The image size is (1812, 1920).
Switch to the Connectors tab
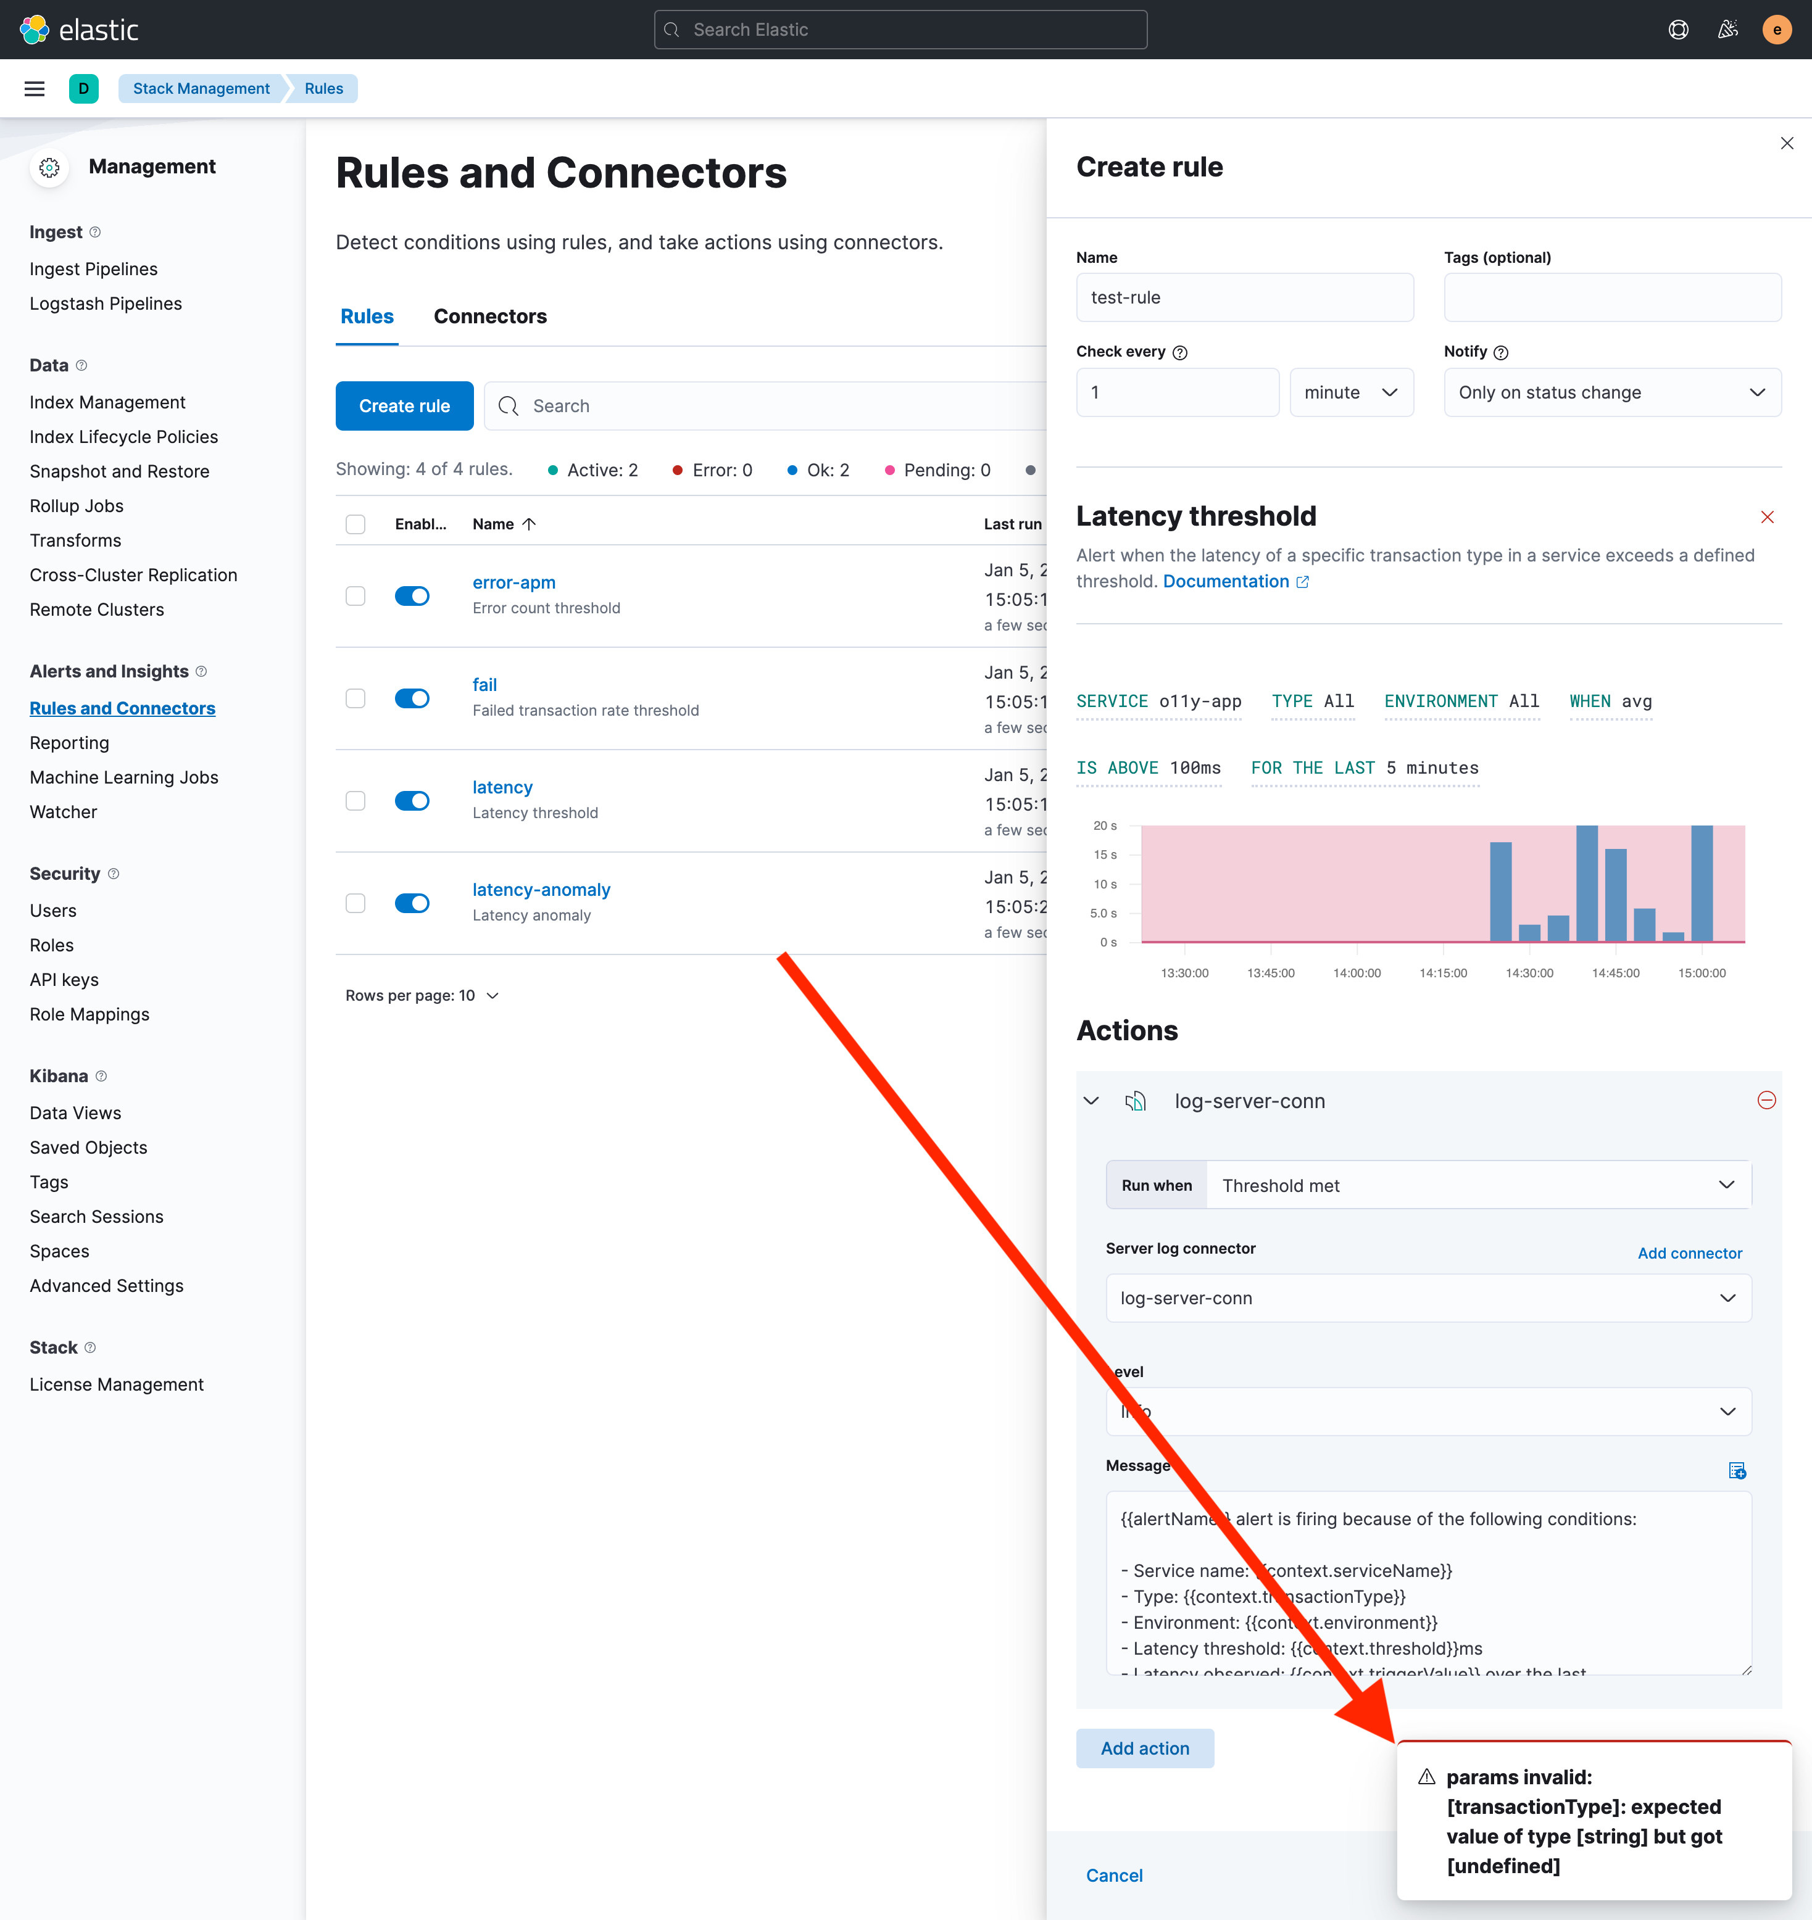coord(491,316)
